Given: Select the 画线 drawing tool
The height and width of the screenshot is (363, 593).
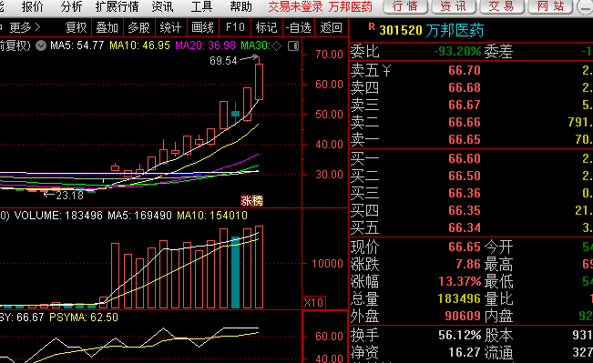Looking at the screenshot, I should pyautogui.click(x=203, y=27).
